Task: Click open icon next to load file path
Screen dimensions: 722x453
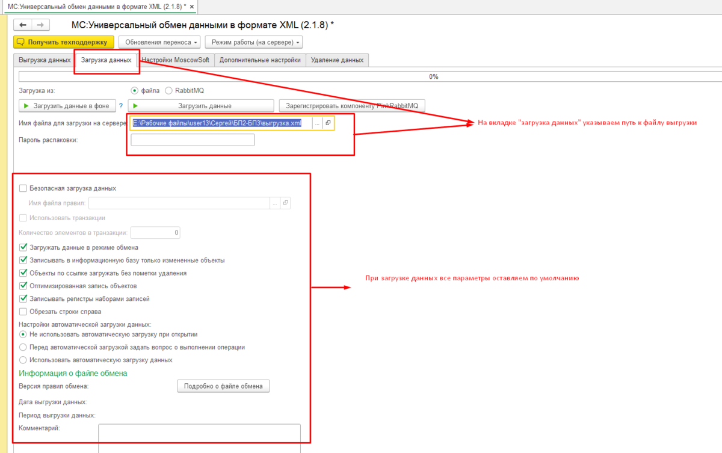Action: 328,123
